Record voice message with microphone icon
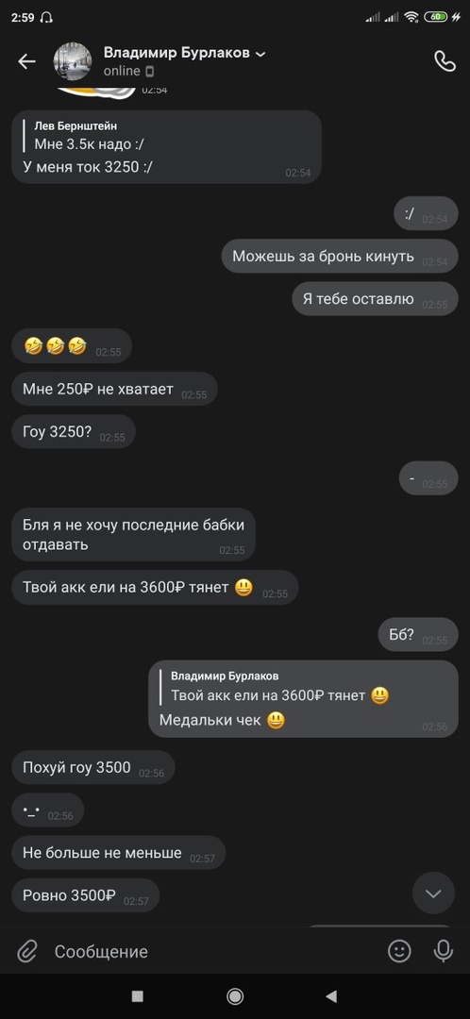 [444, 951]
